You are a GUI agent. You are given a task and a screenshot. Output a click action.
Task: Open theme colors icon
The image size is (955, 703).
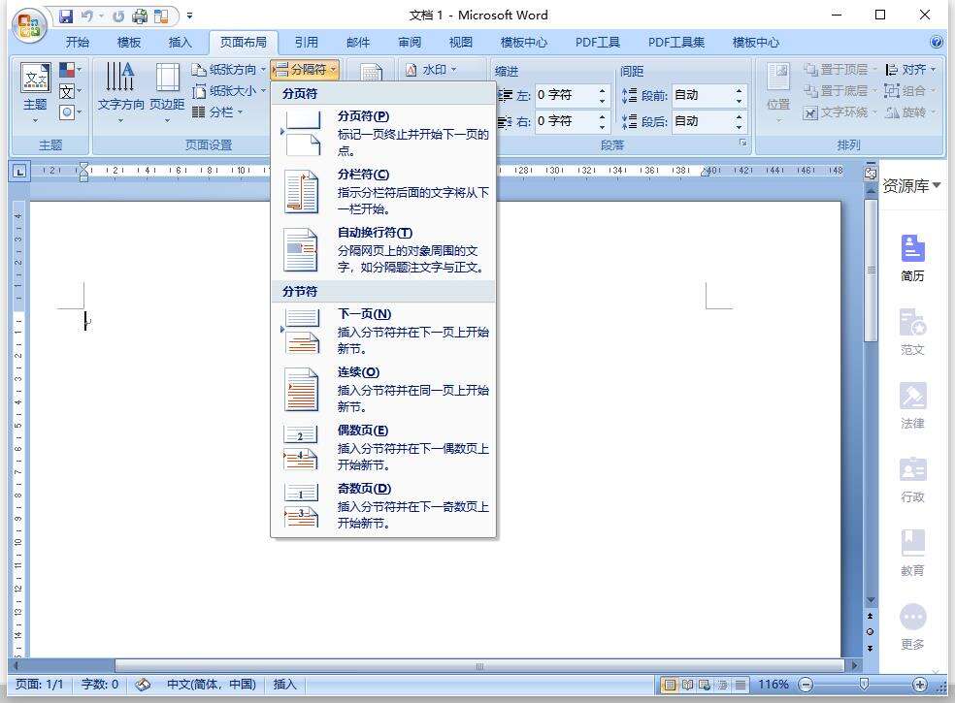pos(68,70)
